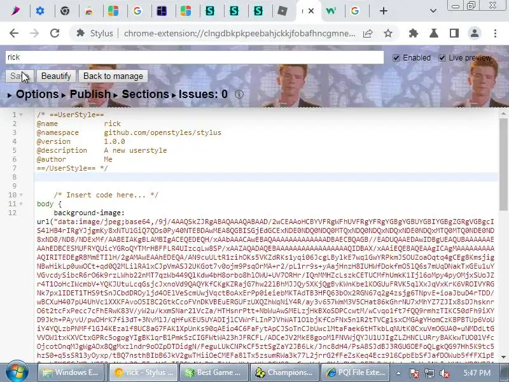Image resolution: width=509 pixels, height=382 pixels.
Task: Click the @name rick line in editor
Action: pyautogui.click(x=79, y=124)
